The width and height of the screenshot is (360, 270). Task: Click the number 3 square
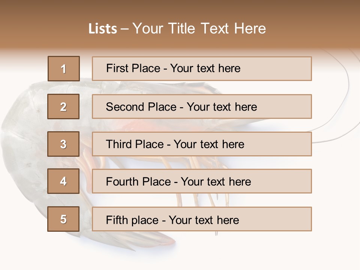63,144
